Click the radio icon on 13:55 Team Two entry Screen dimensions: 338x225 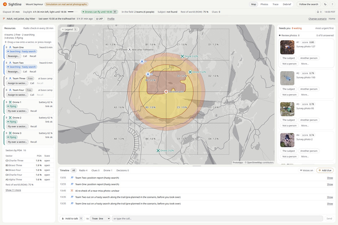(x=72, y=178)
